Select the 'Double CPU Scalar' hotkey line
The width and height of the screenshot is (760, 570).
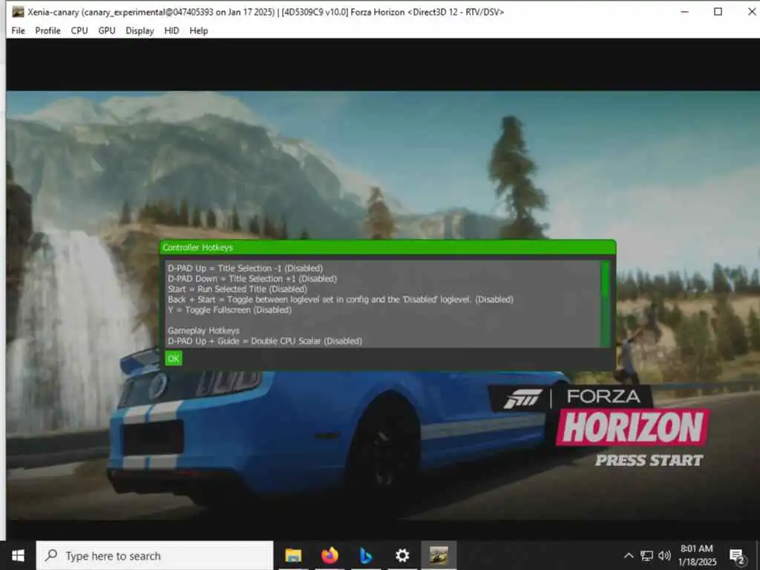point(265,341)
